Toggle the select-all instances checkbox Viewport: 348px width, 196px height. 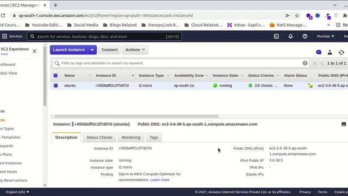tap(55, 76)
